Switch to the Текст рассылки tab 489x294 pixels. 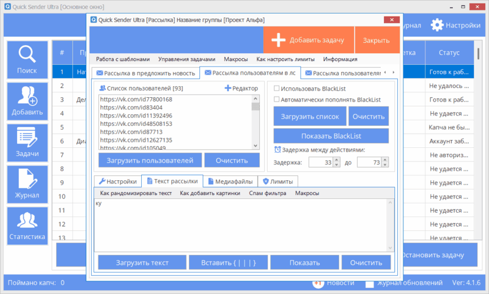coord(172,181)
